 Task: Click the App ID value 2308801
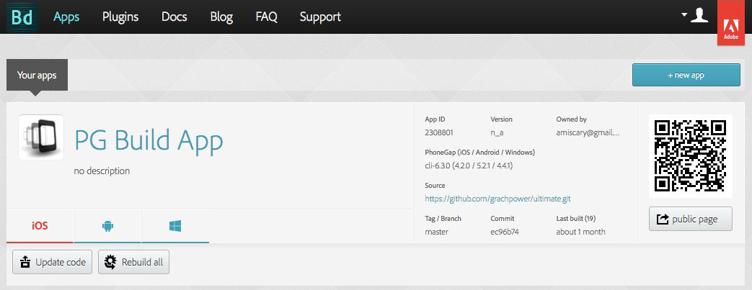(x=439, y=132)
